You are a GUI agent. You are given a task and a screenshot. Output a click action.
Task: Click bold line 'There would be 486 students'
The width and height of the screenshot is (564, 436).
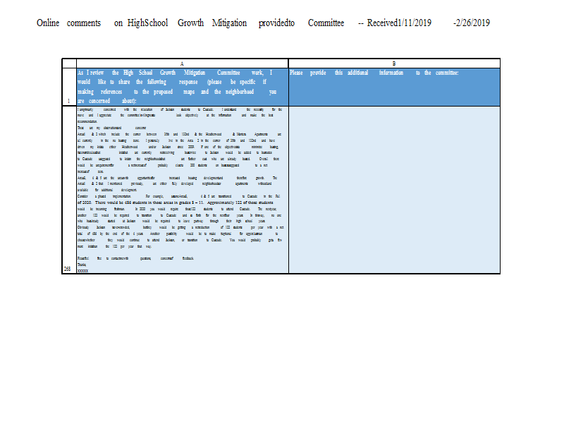(x=176, y=202)
